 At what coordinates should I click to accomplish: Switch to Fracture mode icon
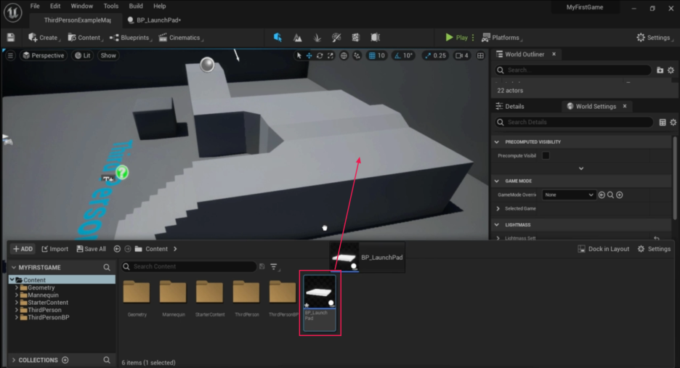[x=355, y=38]
